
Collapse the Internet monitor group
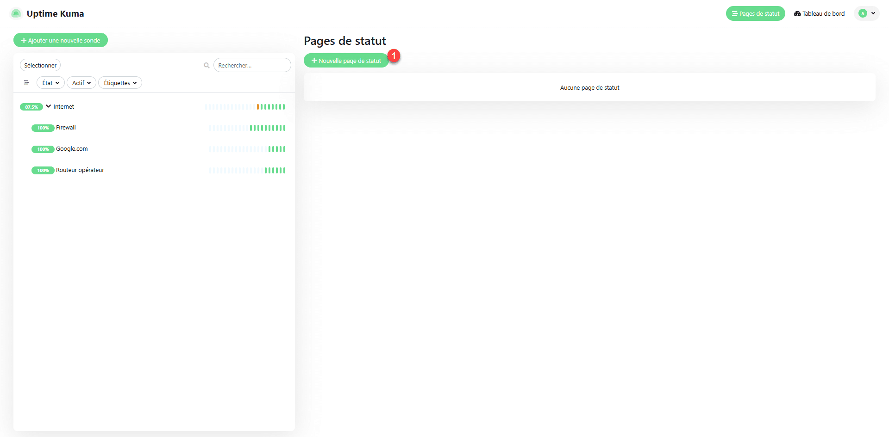[48, 106]
